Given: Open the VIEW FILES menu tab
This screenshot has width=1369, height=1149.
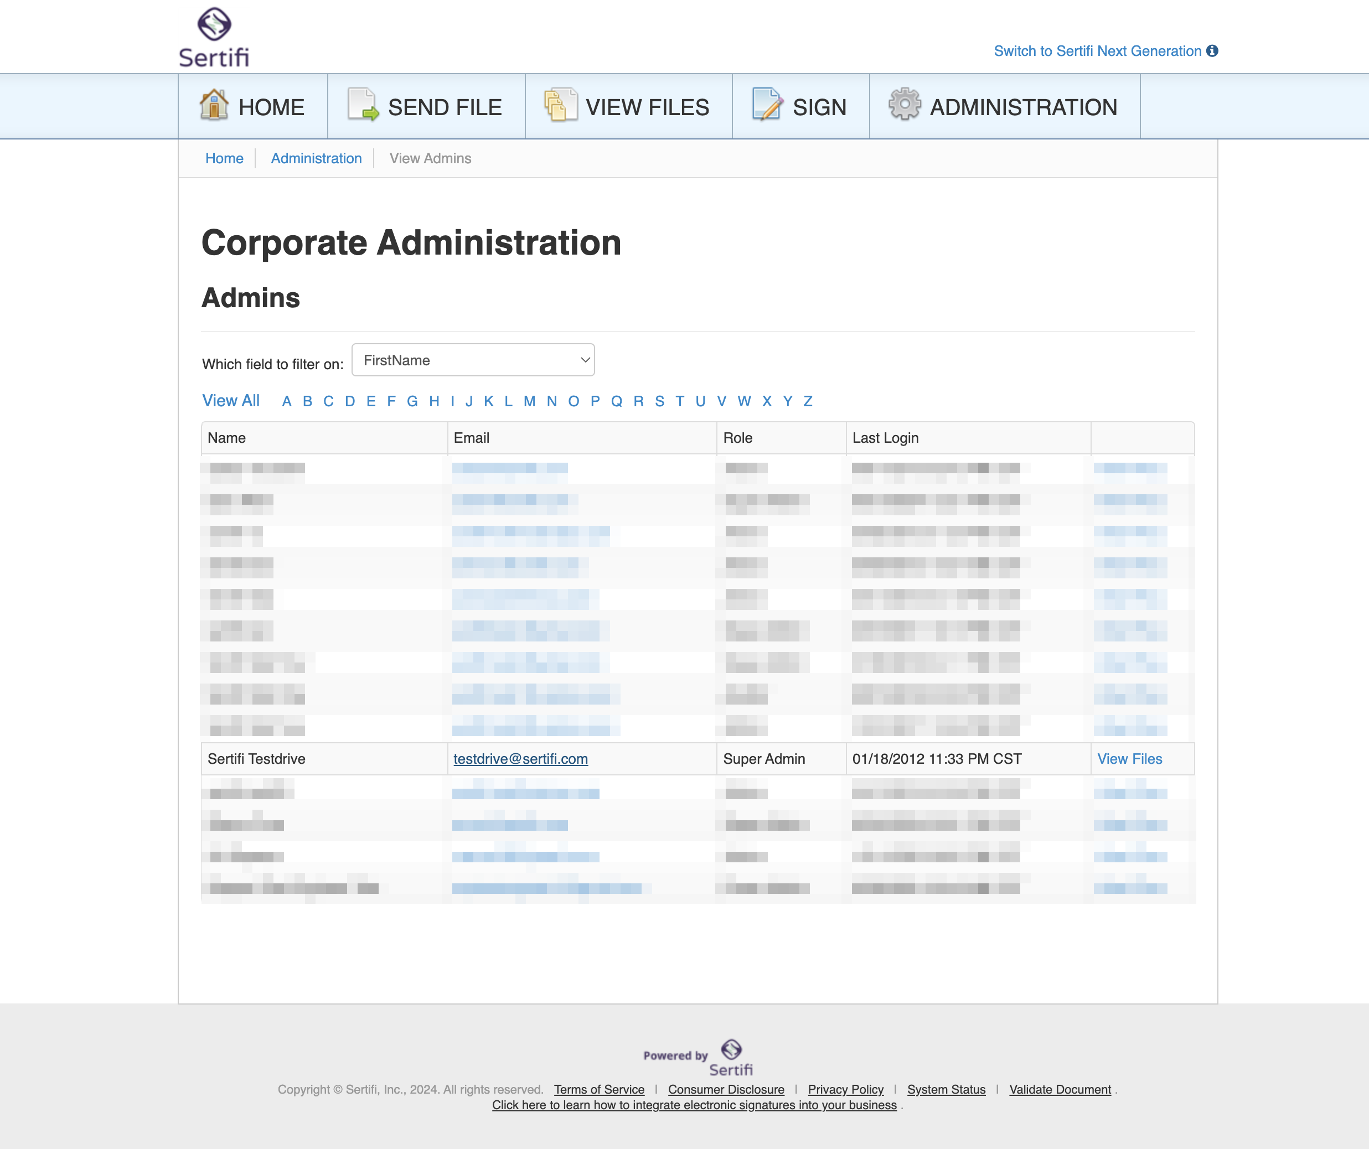Looking at the screenshot, I should (628, 106).
